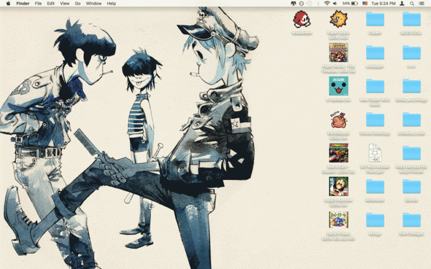Open the US flag input source menu
Screen dimensions: 431x269
pyautogui.click(x=365, y=3)
